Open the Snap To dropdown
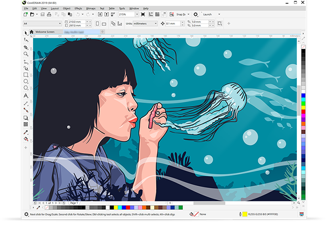Image resolution: width=326 pixels, height=228 pixels. coord(188,14)
